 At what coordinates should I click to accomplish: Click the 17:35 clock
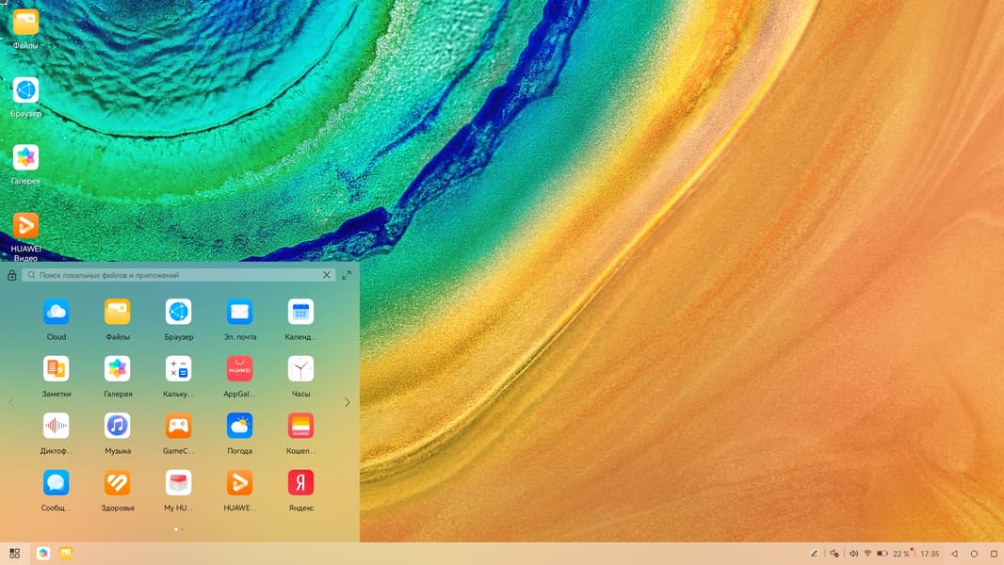(x=930, y=554)
